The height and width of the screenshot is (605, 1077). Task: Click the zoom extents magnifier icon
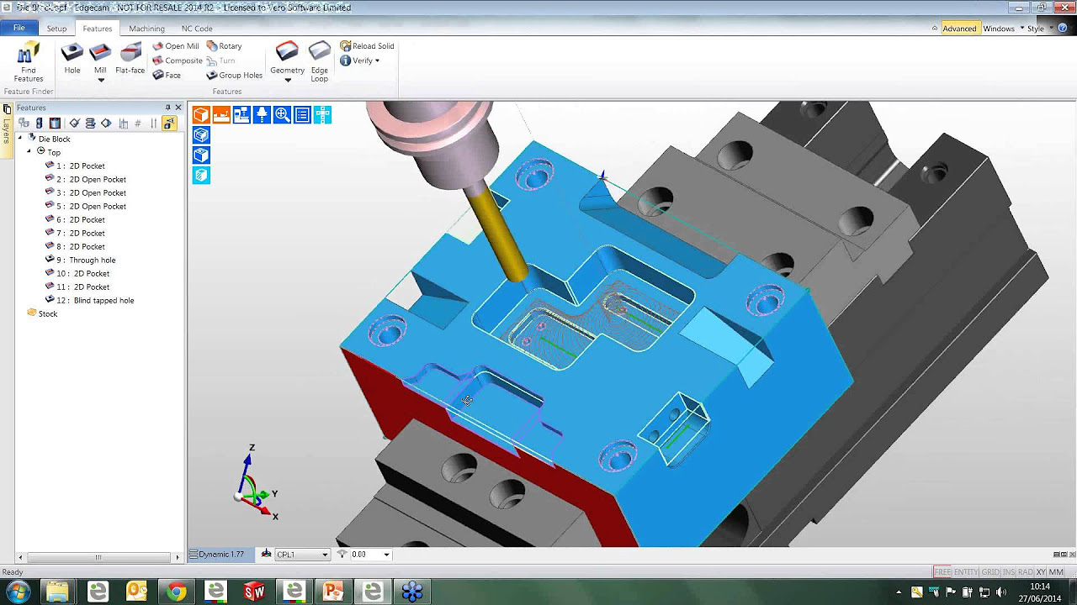pyautogui.click(x=282, y=115)
